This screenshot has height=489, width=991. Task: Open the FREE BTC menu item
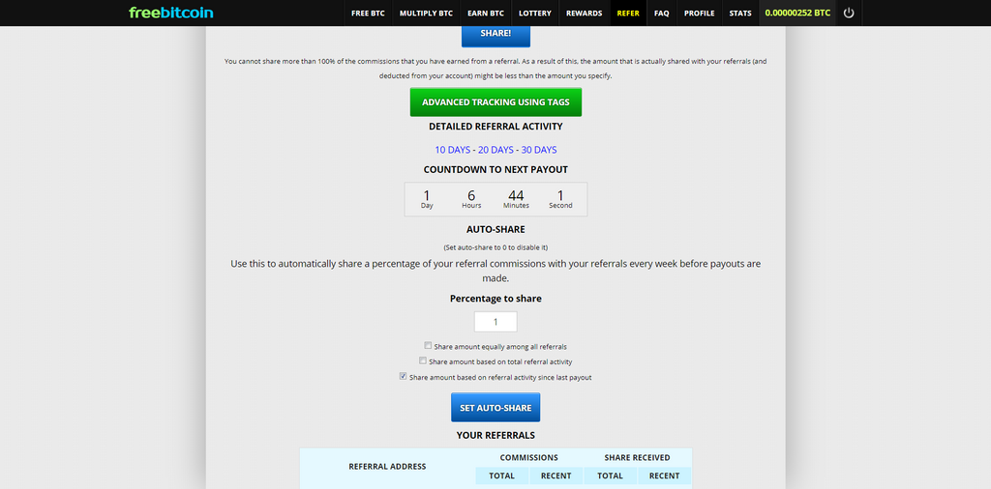coord(368,13)
